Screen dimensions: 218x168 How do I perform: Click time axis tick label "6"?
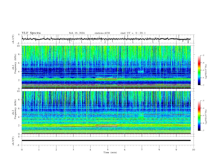click(125, 150)
